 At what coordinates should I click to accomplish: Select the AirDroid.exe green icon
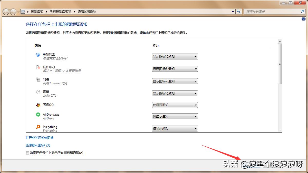pos(38,115)
